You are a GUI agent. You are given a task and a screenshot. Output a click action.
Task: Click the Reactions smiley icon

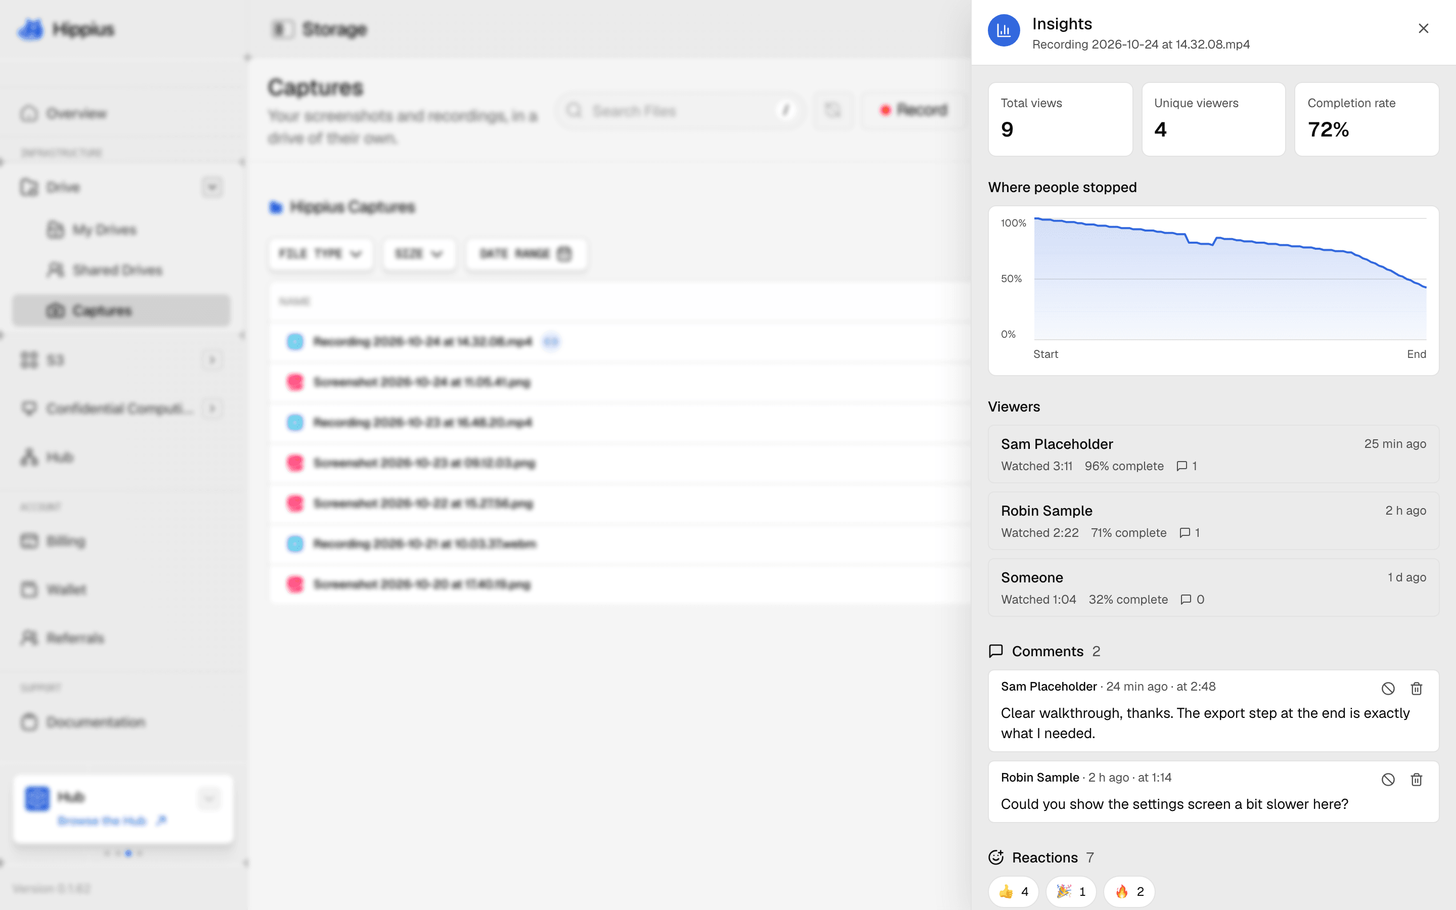point(996,857)
